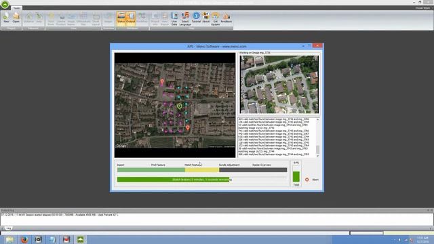Open the Feedback icon

tap(226, 18)
